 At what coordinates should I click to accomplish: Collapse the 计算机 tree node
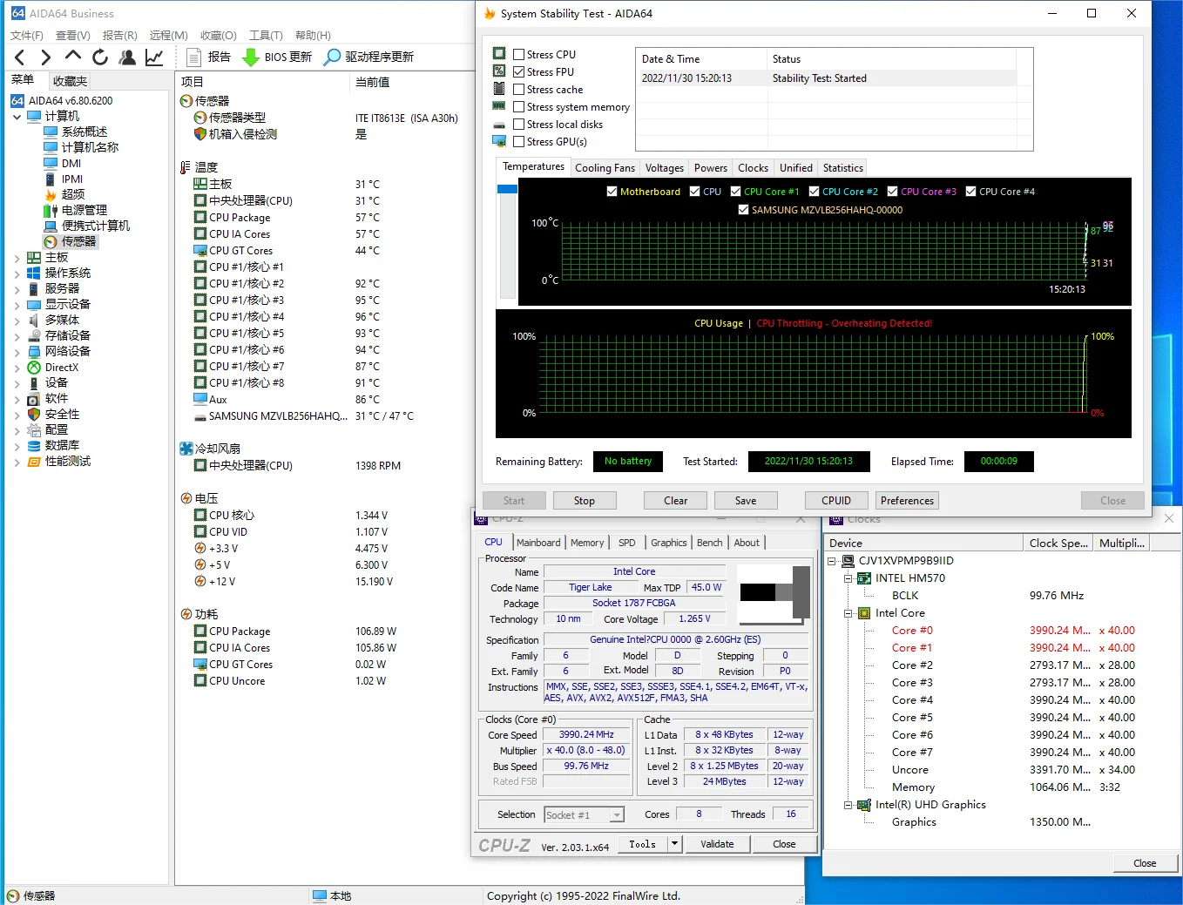(17, 116)
